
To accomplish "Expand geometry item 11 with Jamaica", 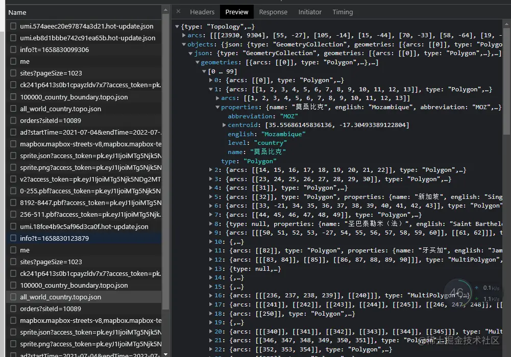I will (x=211, y=250).
